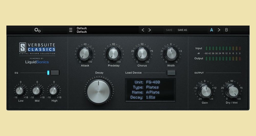Click the VERBSUITE CLASSICS title
256x136 pixels.
41,47
